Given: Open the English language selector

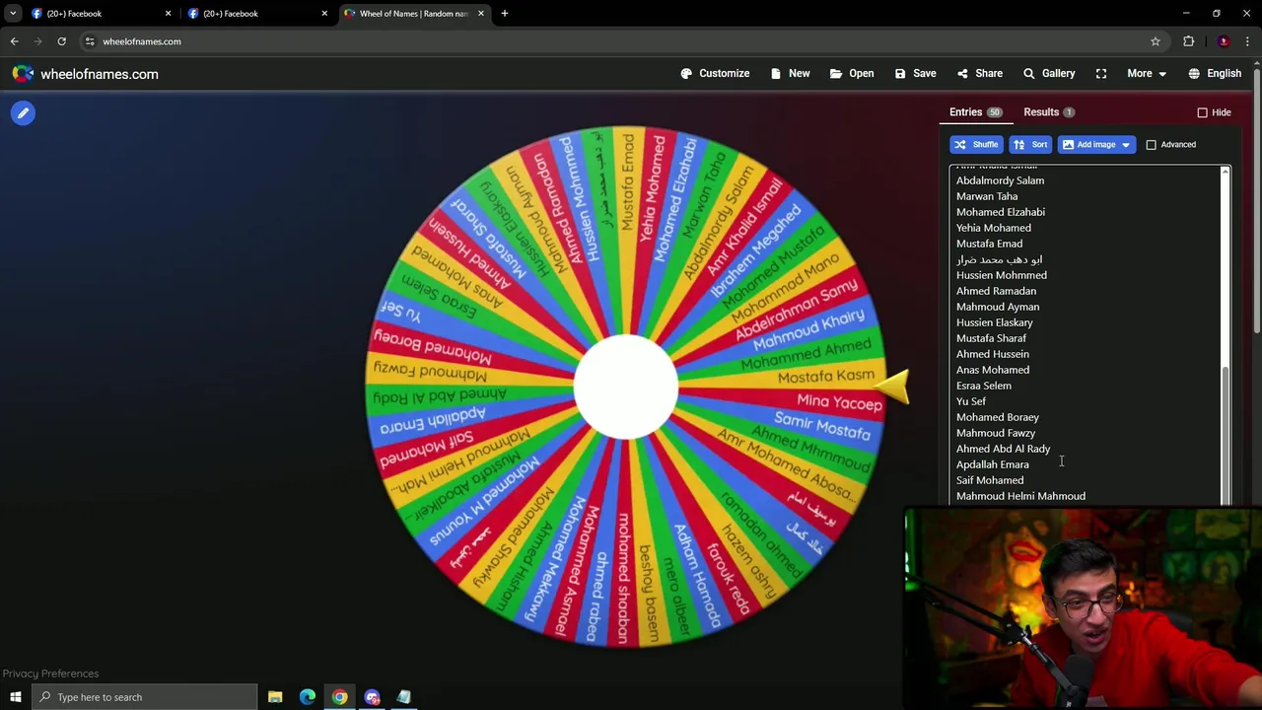Looking at the screenshot, I should click(x=1215, y=74).
